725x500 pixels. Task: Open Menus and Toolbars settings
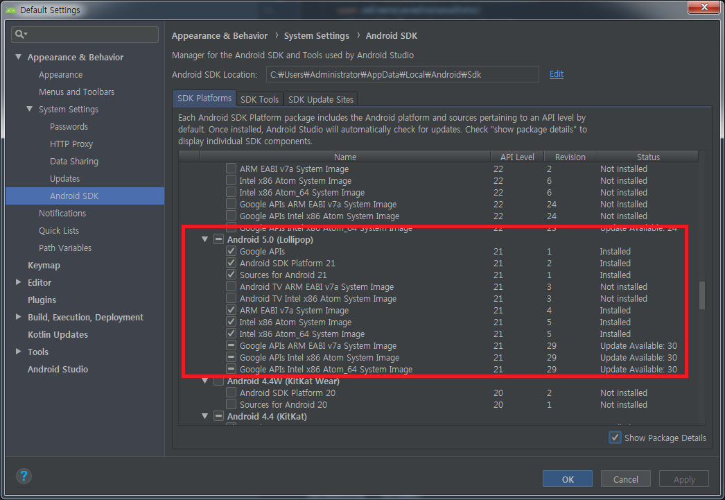76,92
